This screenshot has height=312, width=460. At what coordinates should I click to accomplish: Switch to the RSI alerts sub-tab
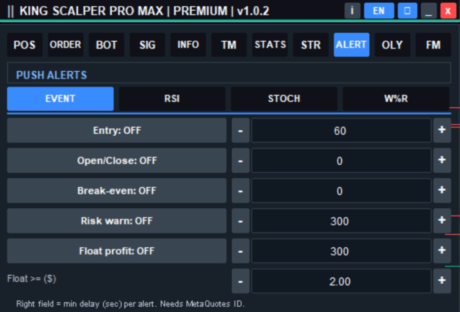click(x=172, y=99)
